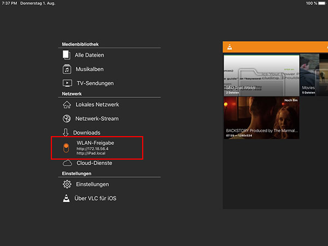Click the battery indicator in status bar
The width and height of the screenshot is (328, 246).
322,3
